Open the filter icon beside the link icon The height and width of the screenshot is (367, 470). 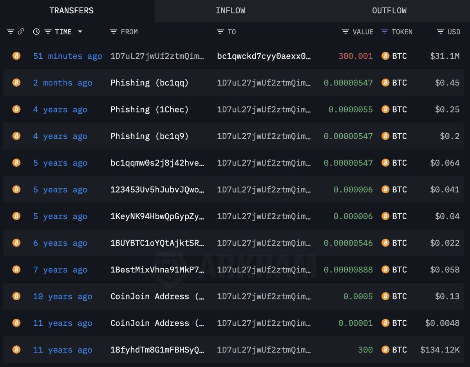tap(11, 32)
